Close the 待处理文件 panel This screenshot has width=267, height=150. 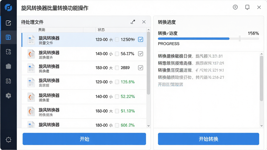(144, 22)
